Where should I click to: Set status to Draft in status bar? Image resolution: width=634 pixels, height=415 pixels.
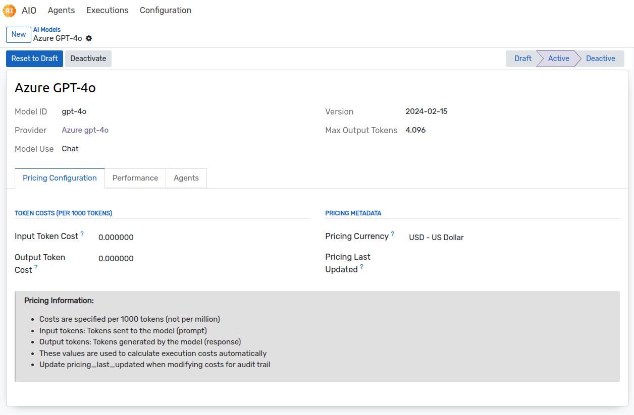point(522,58)
